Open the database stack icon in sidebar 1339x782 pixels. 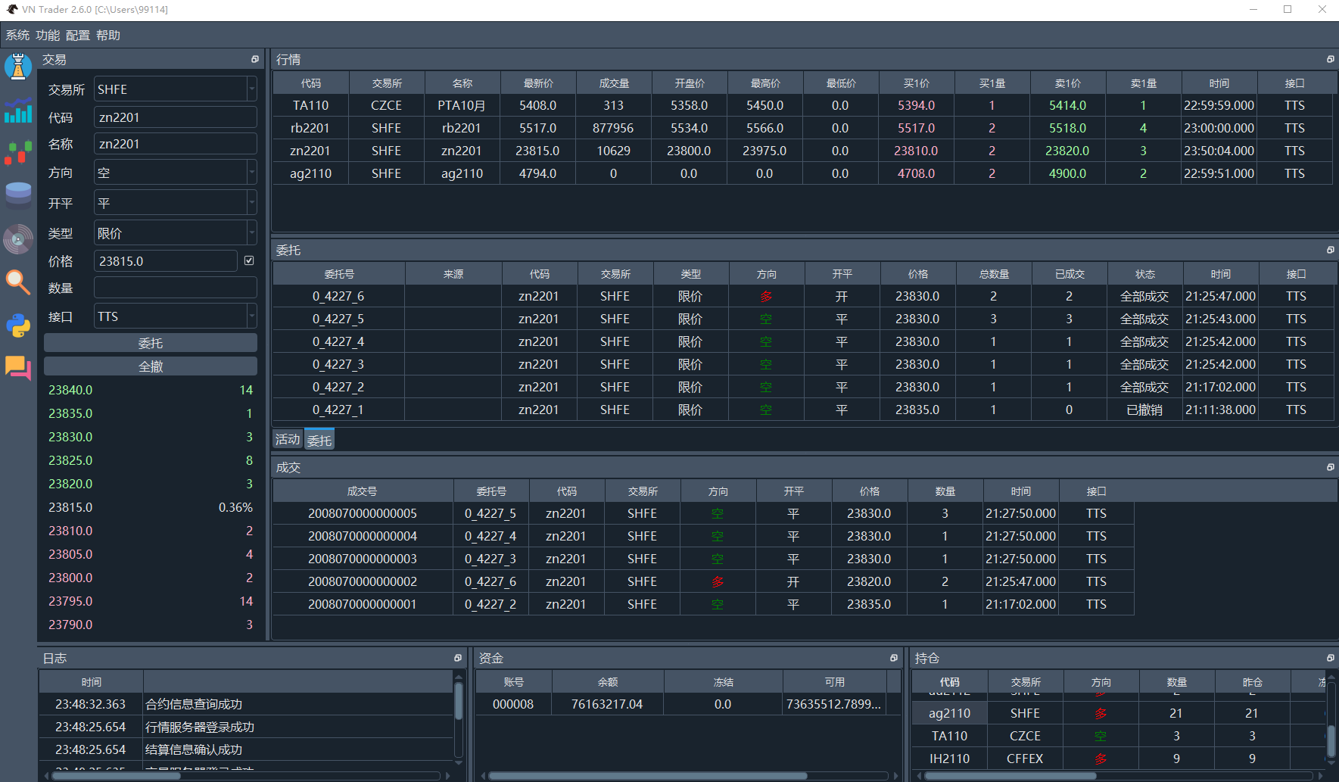18,195
